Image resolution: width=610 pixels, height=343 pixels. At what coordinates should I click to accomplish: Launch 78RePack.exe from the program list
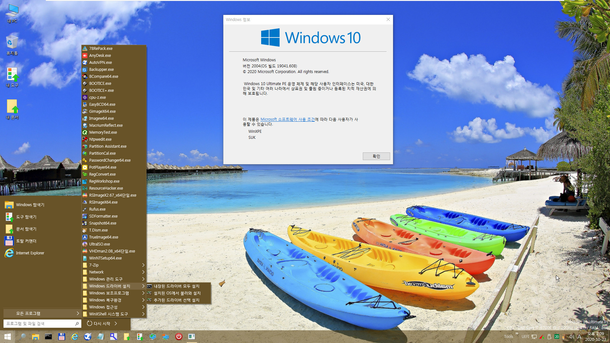point(114,49)
